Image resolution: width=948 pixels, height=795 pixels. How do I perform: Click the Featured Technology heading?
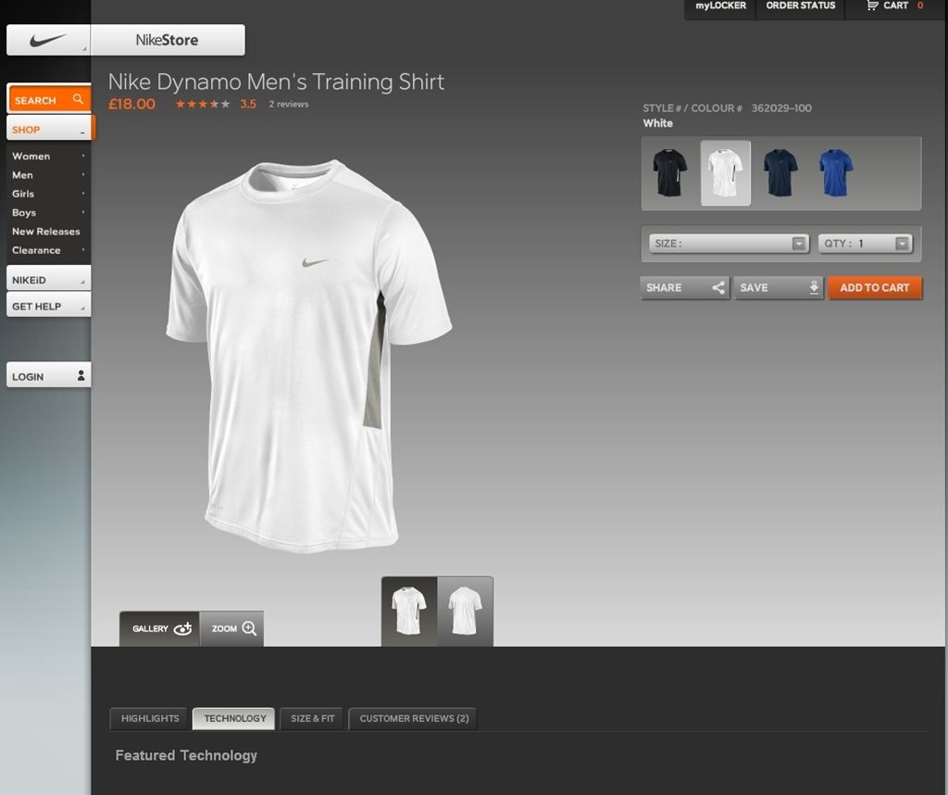point(186,755)
